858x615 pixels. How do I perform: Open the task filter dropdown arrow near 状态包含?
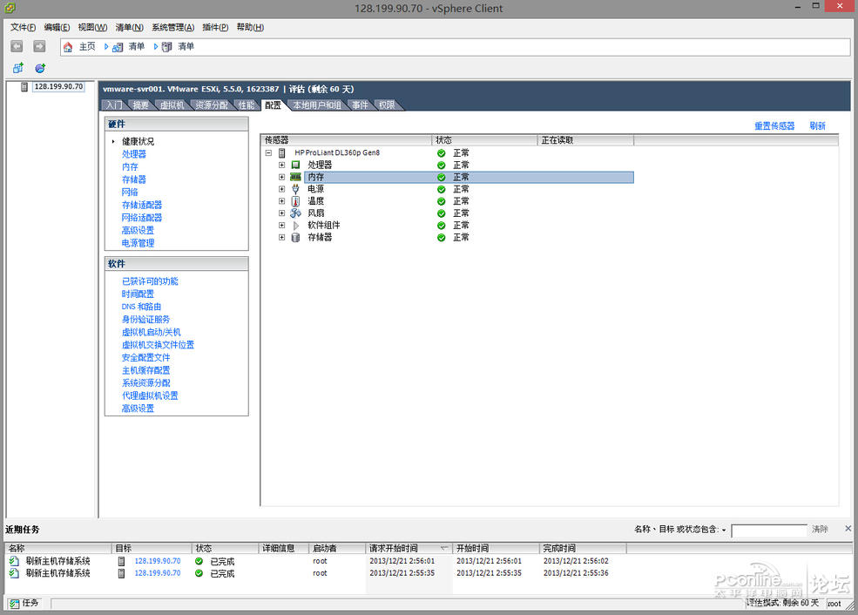[724, 531]
